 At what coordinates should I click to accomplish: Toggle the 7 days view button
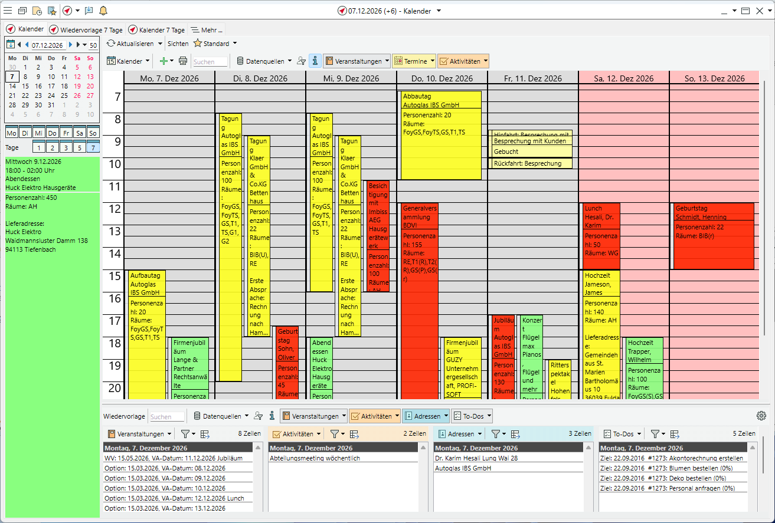coord(93,147)
